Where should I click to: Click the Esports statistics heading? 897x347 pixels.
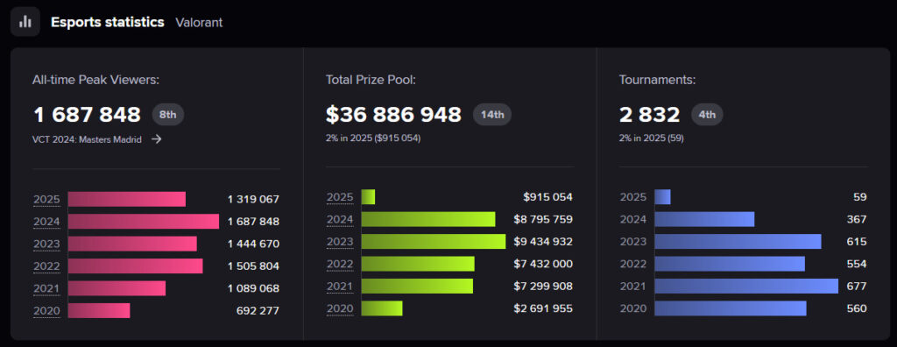108,22
